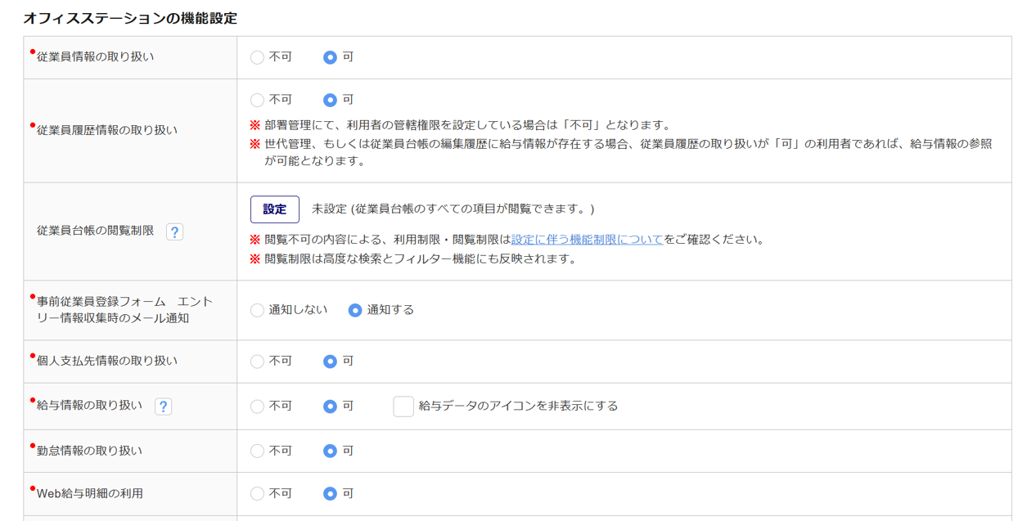Check 給与データのアイコンを非表示にする checkbox
Image resolution: width=1036 pixels, height=521 pixels.
point(403,406)
